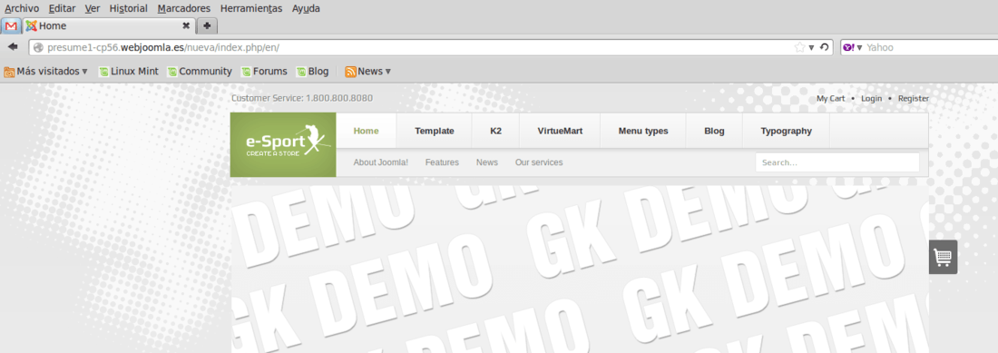Click the Register link

(914, 99)
